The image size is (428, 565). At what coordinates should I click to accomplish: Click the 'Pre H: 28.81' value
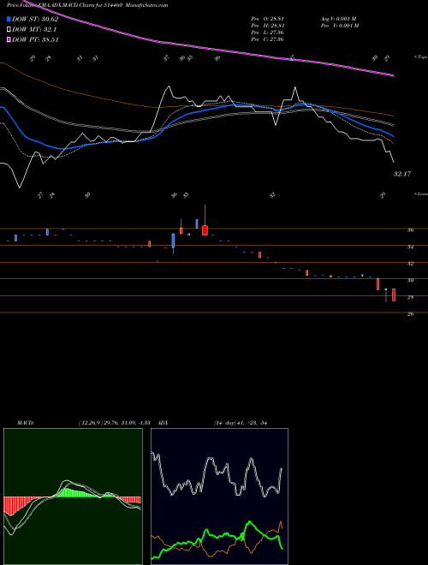click(x=267, y=26)
